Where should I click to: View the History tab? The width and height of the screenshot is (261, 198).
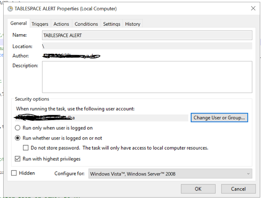(x=133, y=24)
